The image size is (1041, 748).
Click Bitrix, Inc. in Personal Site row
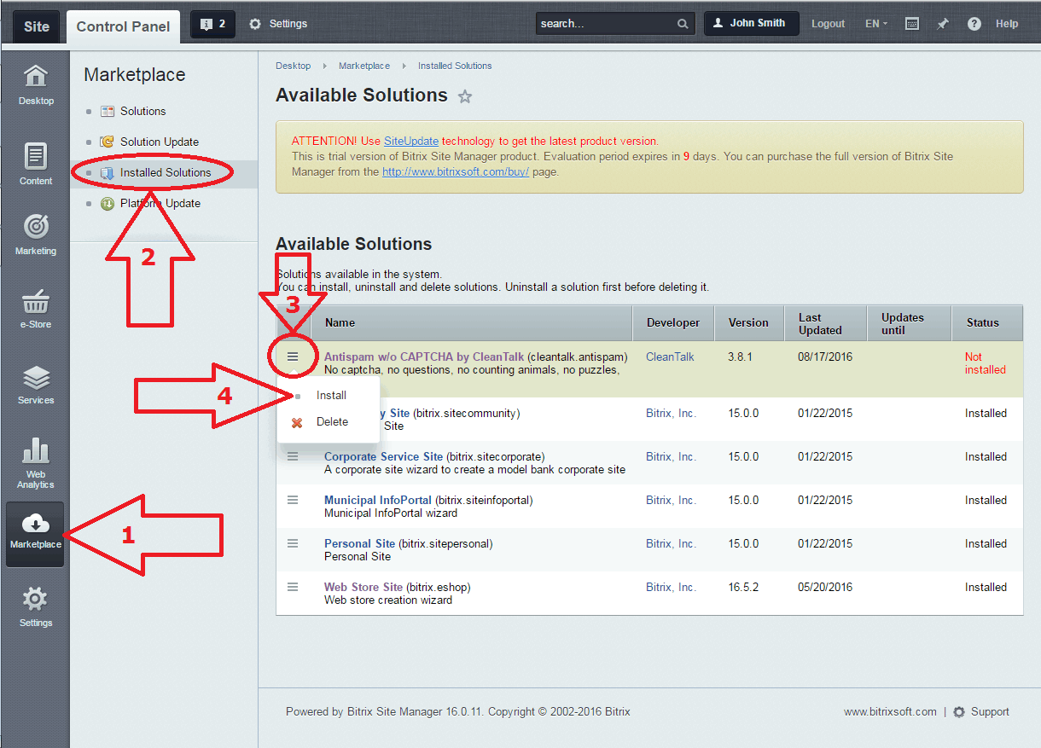671,543
